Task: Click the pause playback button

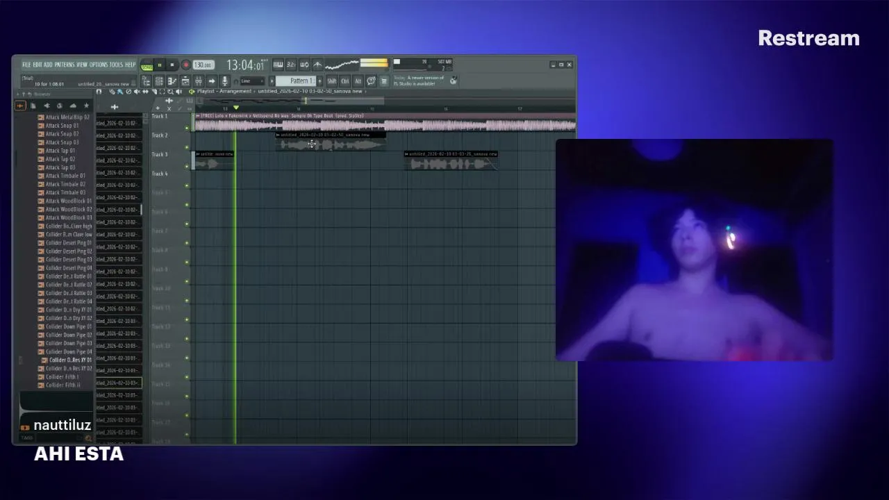Action: [160, 65]
